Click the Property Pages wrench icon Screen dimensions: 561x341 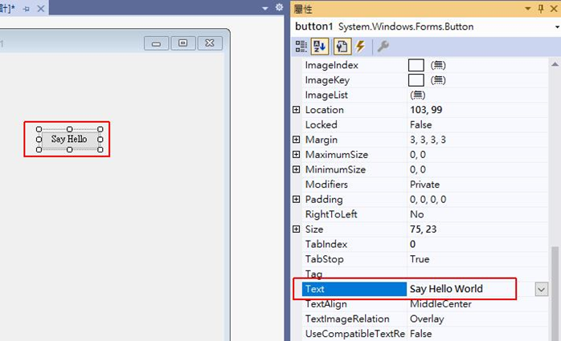[383, 47]
